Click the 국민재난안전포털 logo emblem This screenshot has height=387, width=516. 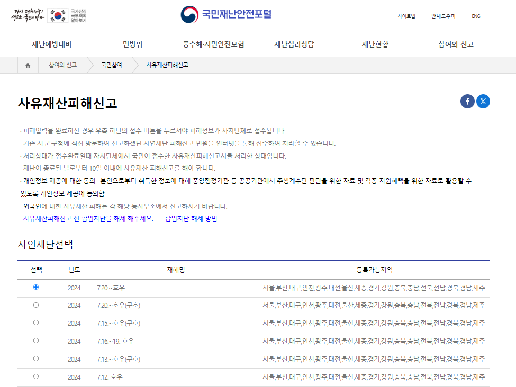189,15
